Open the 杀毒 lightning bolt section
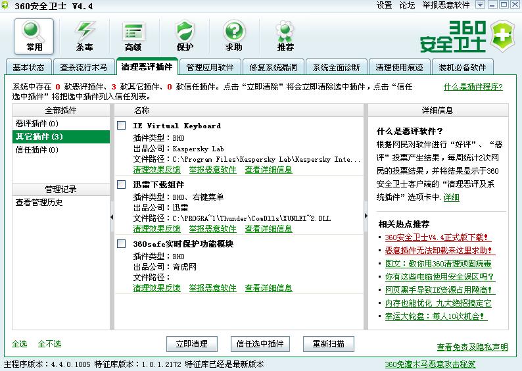Viewport: 522px width, 371px height. (84, 36)
